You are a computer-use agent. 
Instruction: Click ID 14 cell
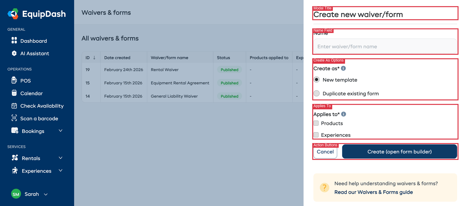click(x=88, y=96)
